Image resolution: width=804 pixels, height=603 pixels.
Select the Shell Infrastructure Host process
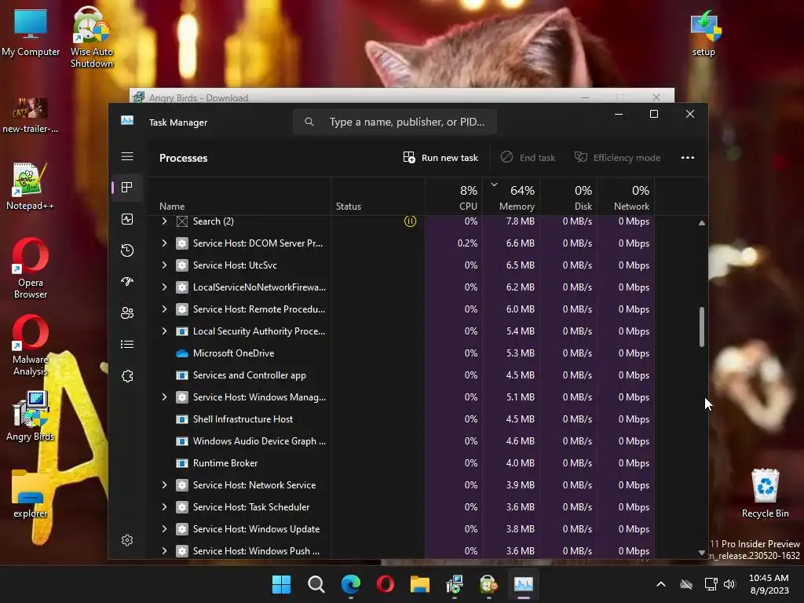401,419
